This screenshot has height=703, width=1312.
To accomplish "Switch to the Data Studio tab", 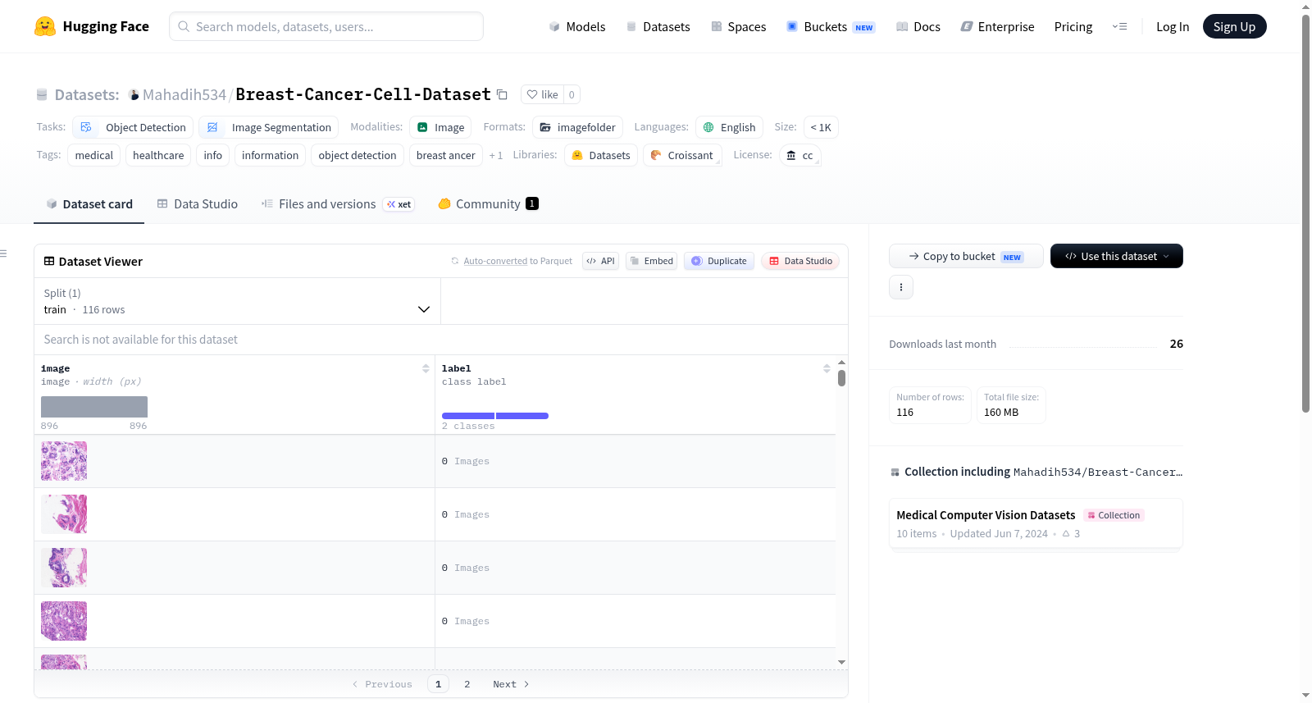I will (x=197, y=204).
